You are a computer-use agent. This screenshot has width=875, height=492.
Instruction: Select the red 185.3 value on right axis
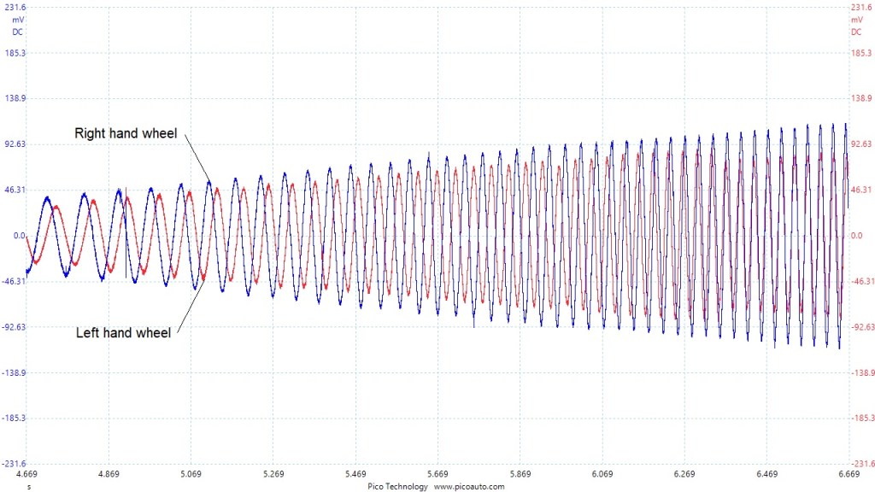860,53
